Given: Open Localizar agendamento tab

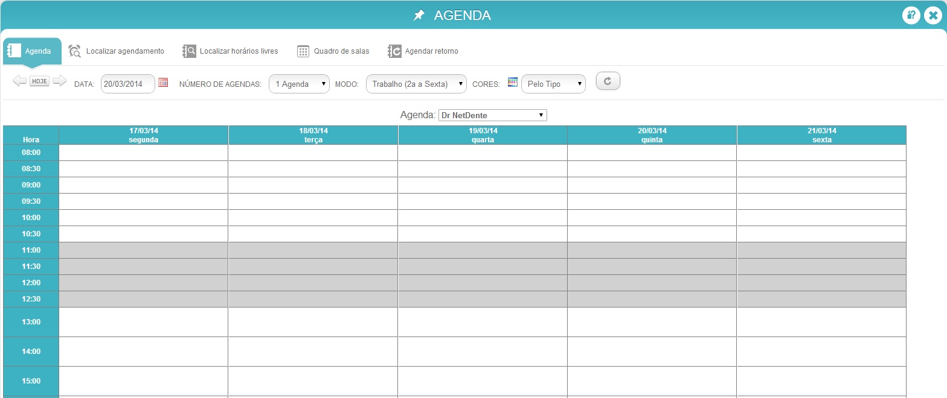Looking at the screenshot, I should pos(125,51).
